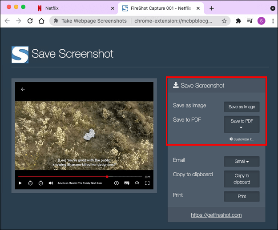Click the help question mark icon in player
Viewport: 278px width, 230px height.
pos(116,183)
